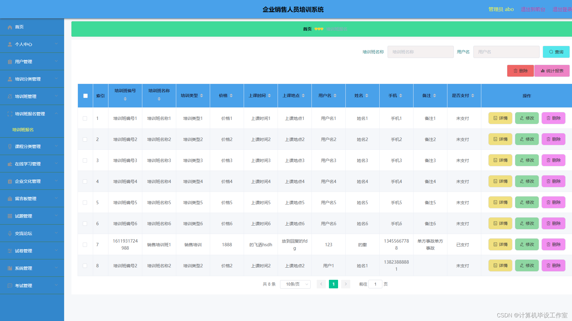Screen dimensions: 572x321
Task: Expand the 在线学习管理 submenu arrow
Action: click(56, 164)
